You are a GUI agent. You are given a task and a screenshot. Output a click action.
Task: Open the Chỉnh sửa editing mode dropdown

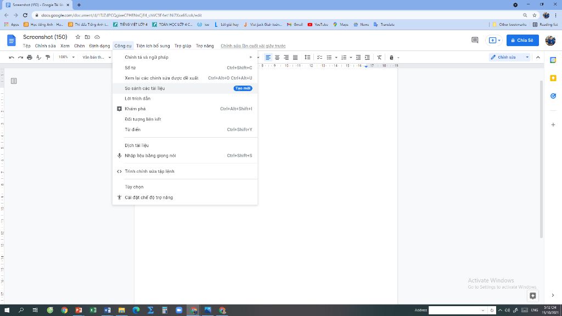click(509, 57)
